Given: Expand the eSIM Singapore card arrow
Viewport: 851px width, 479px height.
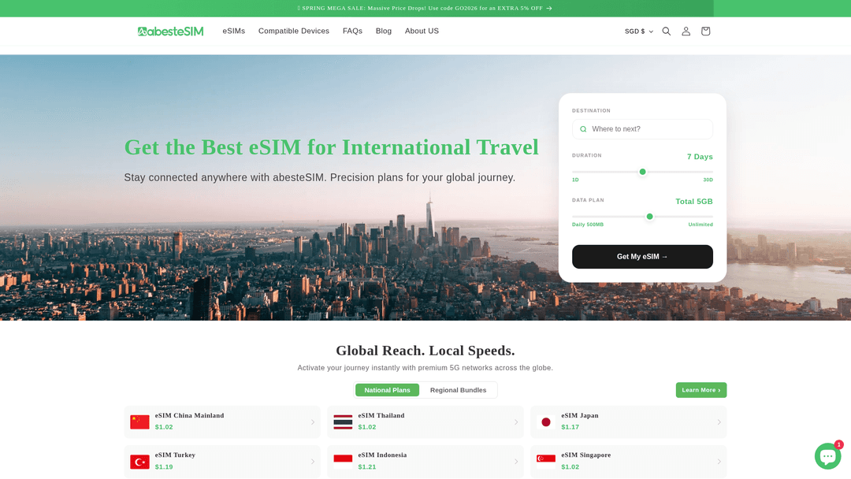Looking at the screenshot, I should (x=719, y=462).
